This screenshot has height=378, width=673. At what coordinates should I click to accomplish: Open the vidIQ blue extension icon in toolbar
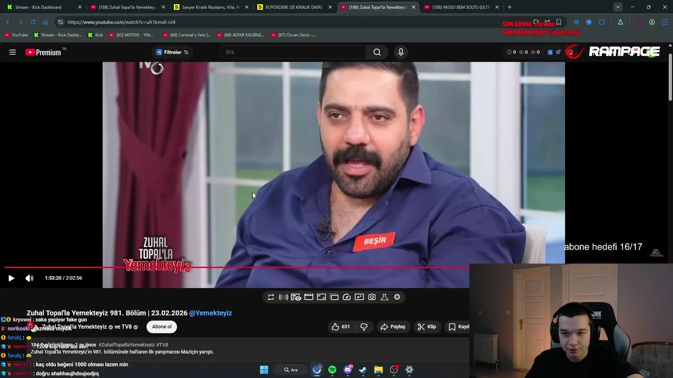588,22
